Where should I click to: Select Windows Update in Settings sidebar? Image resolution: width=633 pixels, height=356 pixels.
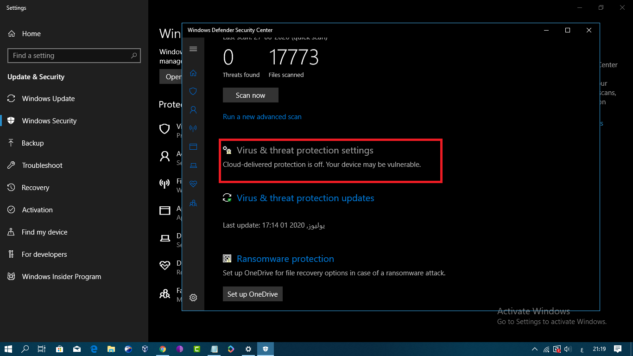[x=74, y=99]
